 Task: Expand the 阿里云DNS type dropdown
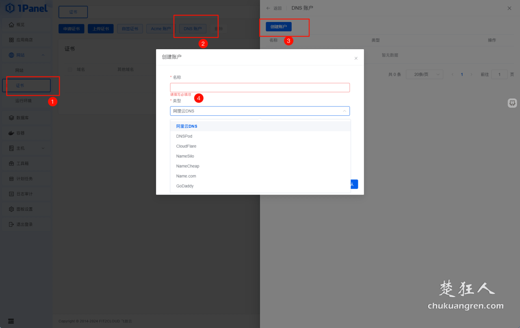pos(260,111)
